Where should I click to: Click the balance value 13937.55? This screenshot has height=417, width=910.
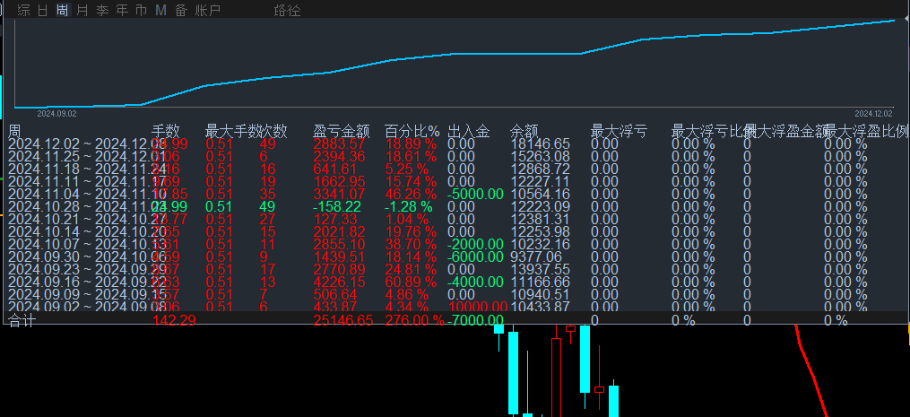pos(540,270)
